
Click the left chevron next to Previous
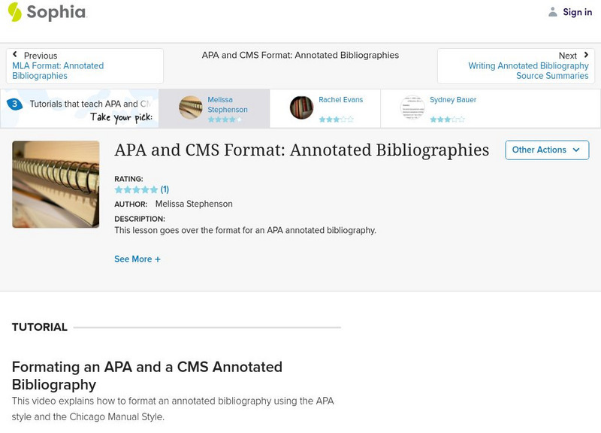tap(17, 55)
